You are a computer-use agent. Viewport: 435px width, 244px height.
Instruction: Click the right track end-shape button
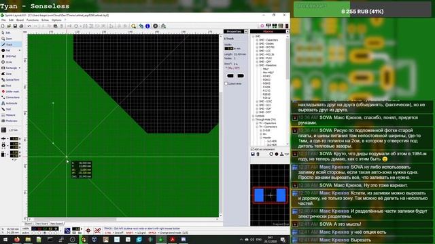[241, 75]
